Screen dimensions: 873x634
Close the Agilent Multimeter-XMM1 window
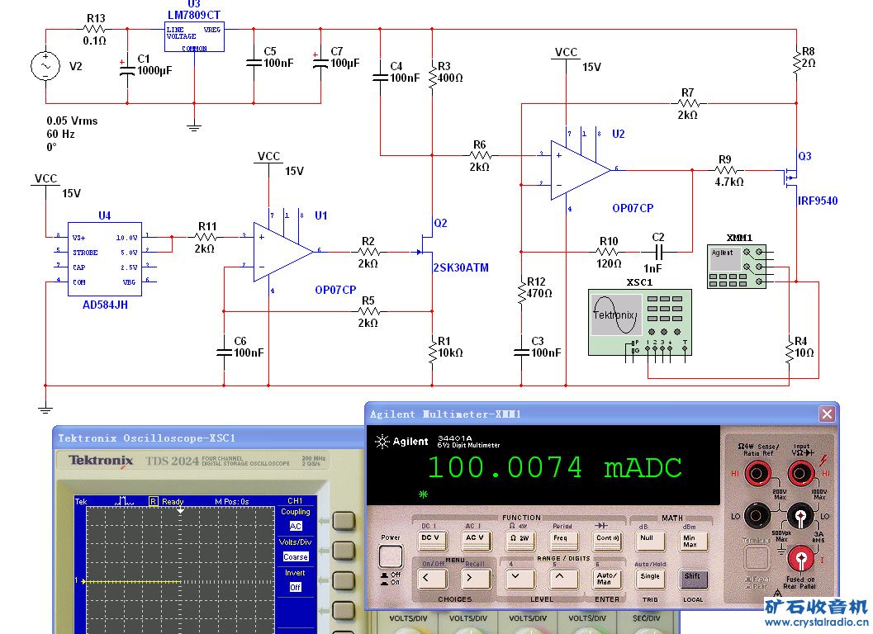point(826,414)
